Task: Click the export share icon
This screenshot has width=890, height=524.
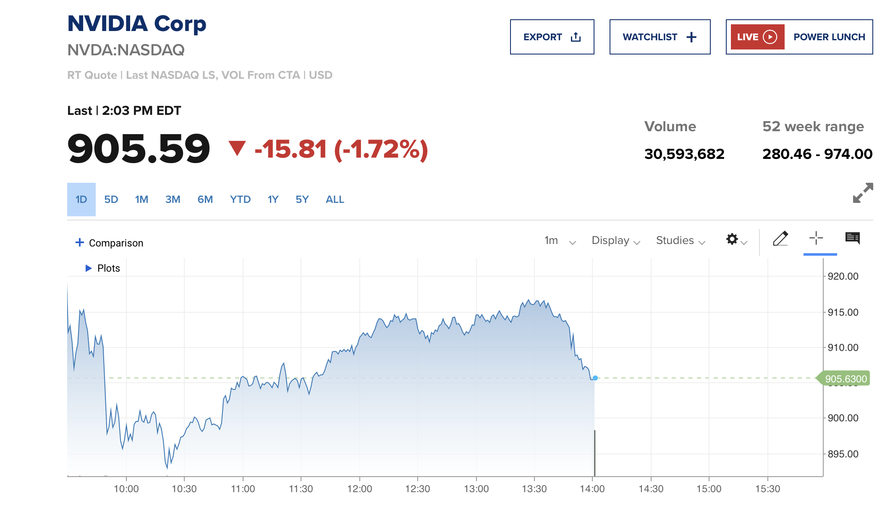Action: [x=576, y=37]
